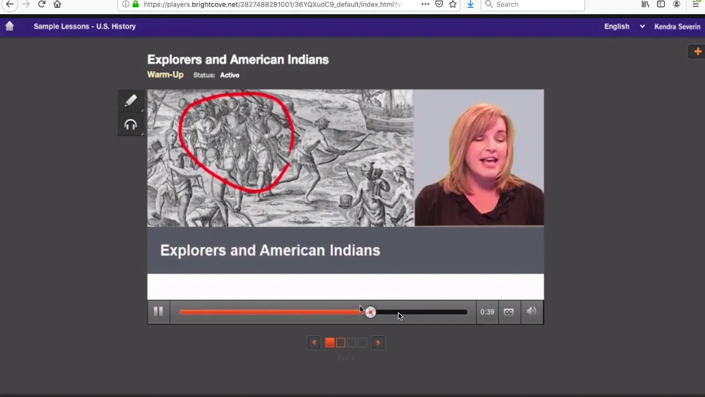
Task: Click the video progress bar handle
Action: (370, 312)
